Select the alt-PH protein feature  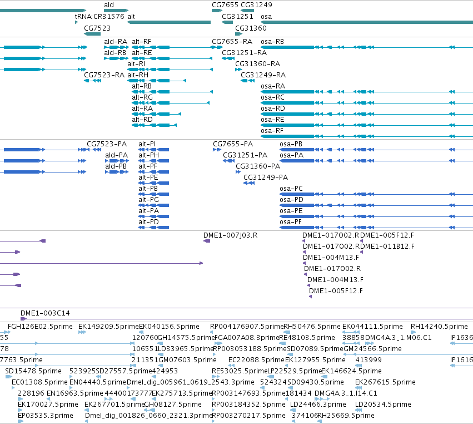[x=153, y=161]
